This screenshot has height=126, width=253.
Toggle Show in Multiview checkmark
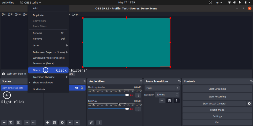[30, 82]
